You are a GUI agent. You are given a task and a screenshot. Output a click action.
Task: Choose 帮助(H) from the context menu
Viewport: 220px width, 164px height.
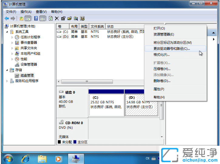[x=175, y=97]
